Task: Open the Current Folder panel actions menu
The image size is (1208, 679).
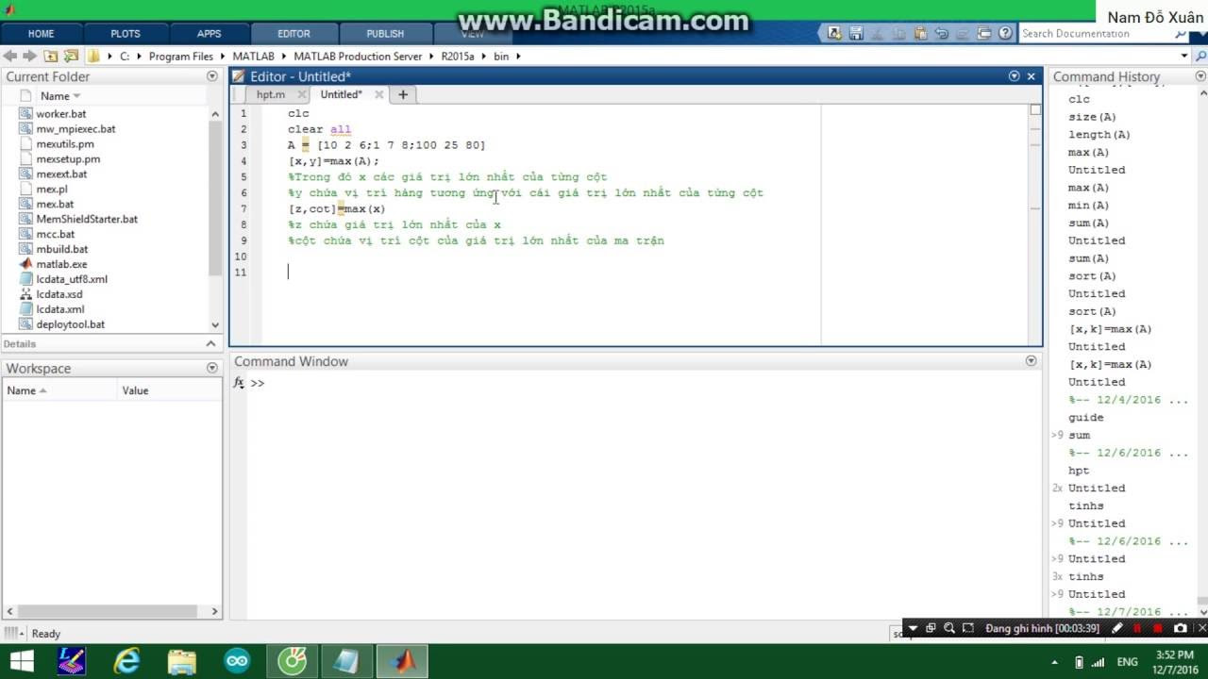Action: click(212, 76)
